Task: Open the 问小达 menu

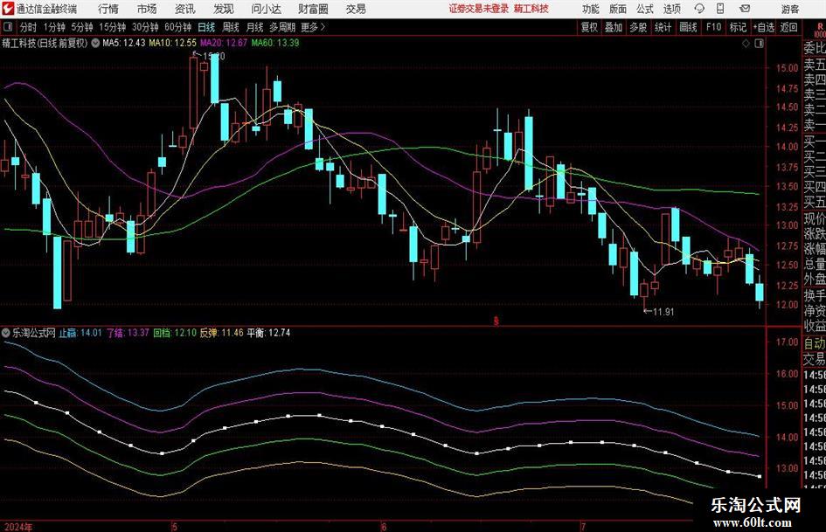Action: (266, 9)
